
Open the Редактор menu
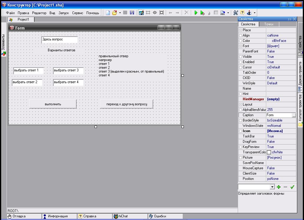[x=39, y=13]
